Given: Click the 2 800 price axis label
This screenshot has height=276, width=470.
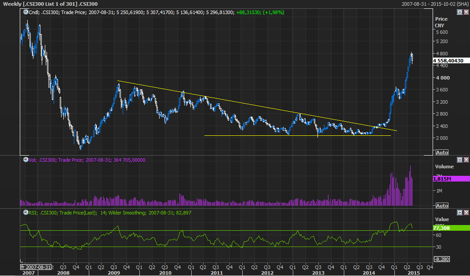Looking at the screenshot, I should [x=441, y=114].
